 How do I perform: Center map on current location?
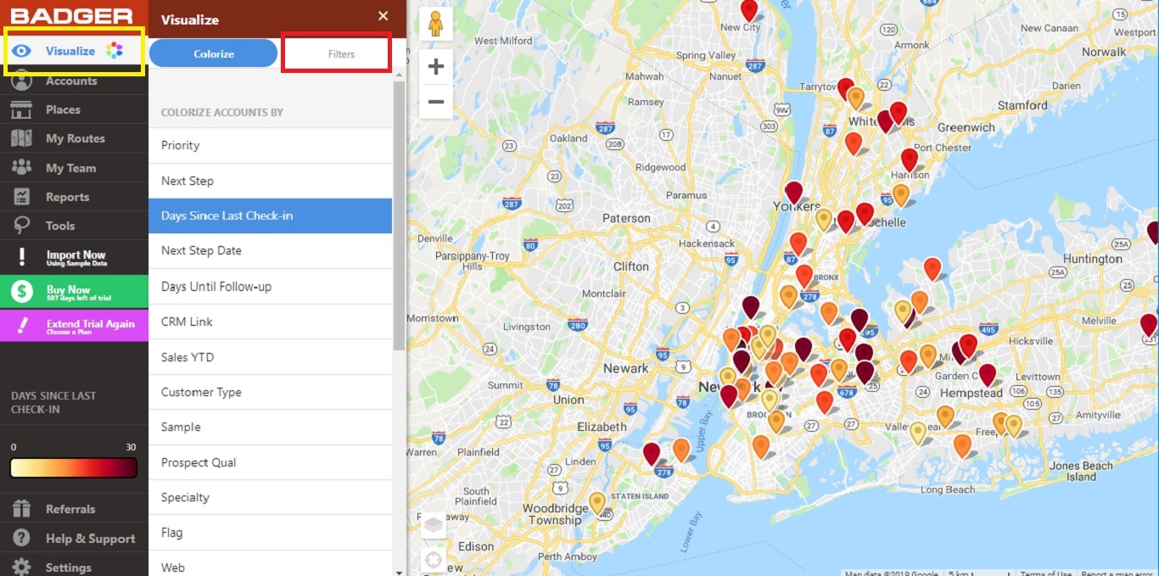(434, 560)
